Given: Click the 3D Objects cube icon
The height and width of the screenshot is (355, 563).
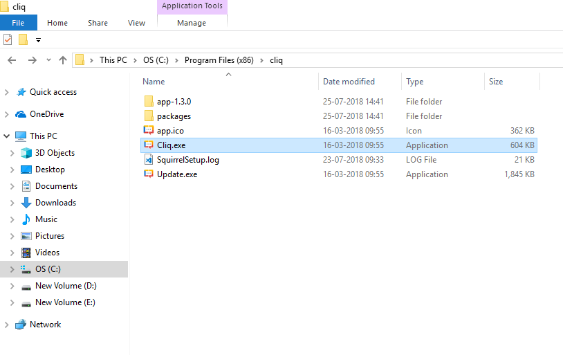Looking at the screenshot, I should click(x=26, y=153).
